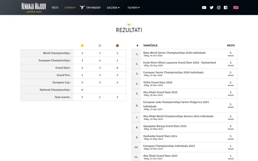The image size is (258, 161).
Task: Select the Team events row label
Action: coord(63,97)
